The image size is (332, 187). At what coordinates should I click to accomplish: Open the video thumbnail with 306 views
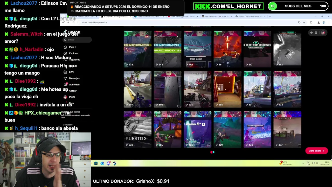pyautogui.click(x=168, y=89)
